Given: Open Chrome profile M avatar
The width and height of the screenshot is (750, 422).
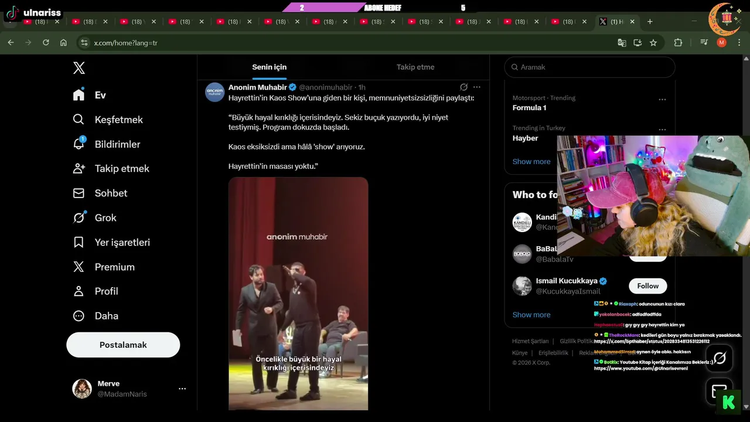Looking at the screenshot, I should (x=721, y=42).
